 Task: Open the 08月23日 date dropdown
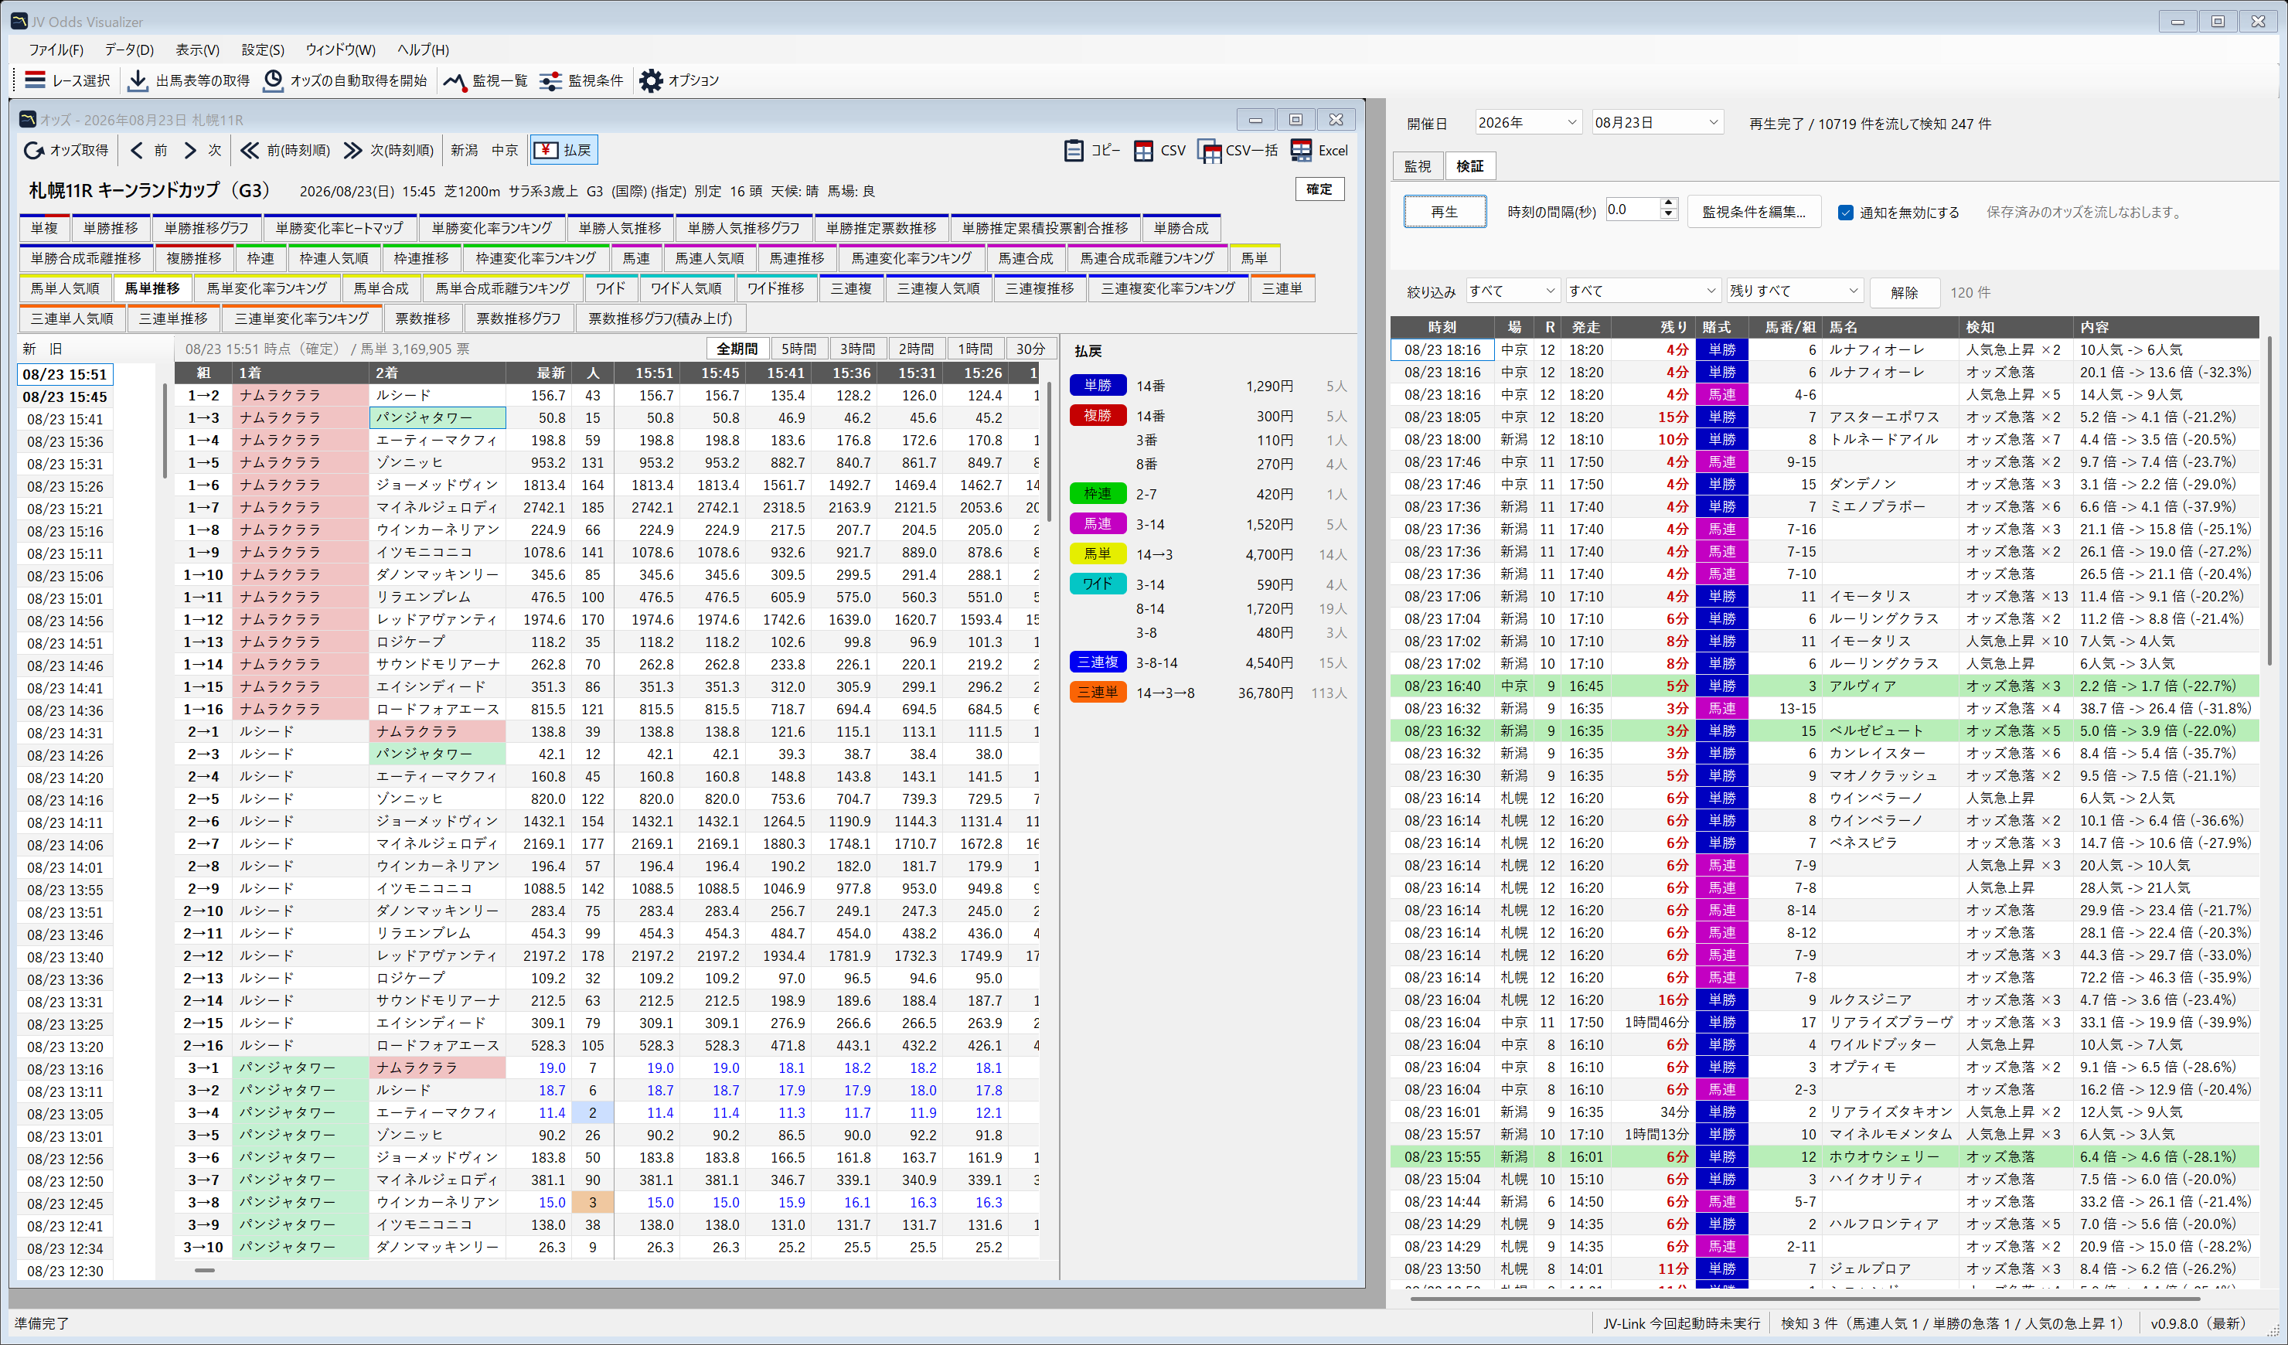click(x=1657, y=123)
